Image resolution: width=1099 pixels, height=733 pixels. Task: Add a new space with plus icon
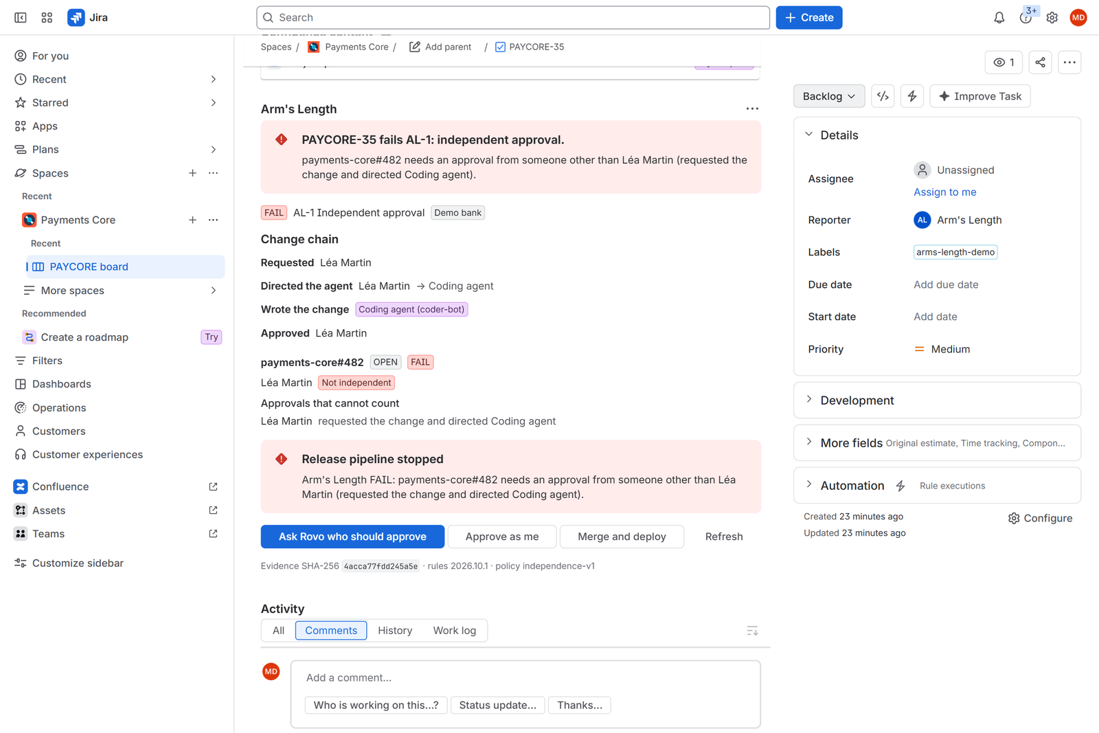192,173
